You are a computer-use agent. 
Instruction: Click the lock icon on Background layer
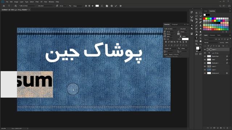tap(227, 73)
